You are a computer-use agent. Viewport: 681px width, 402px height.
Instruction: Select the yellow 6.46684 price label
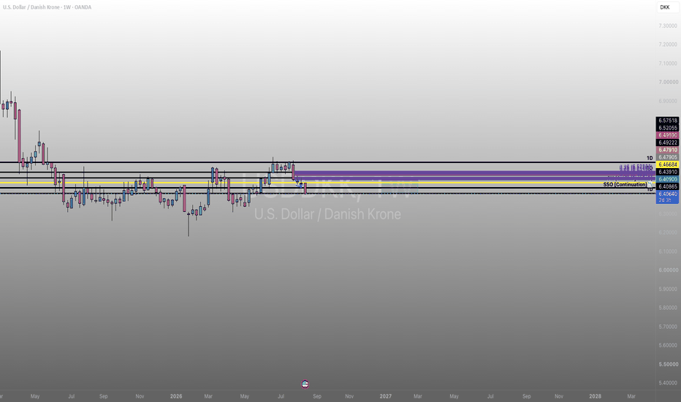(x=668, y=164)
